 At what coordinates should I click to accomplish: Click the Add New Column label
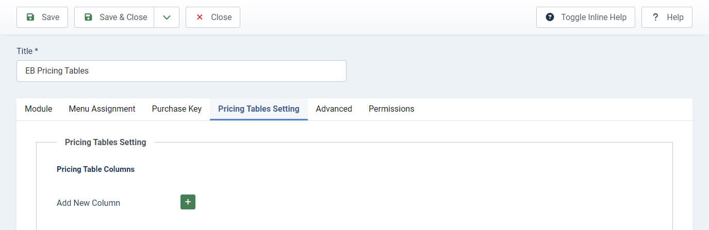[88, 203]
